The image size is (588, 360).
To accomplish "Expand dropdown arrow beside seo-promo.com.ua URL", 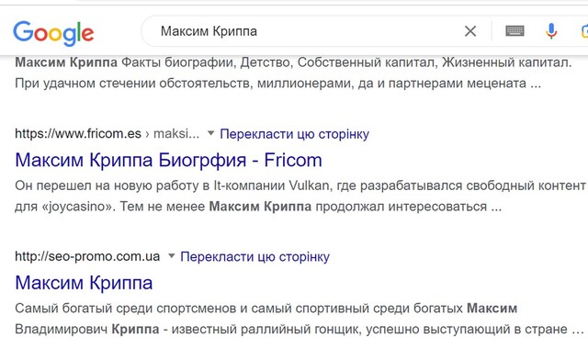I will pos(172,256).
